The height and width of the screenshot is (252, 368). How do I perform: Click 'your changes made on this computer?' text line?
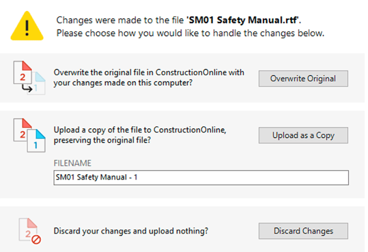pyautogui.click(x=123, y=83)
